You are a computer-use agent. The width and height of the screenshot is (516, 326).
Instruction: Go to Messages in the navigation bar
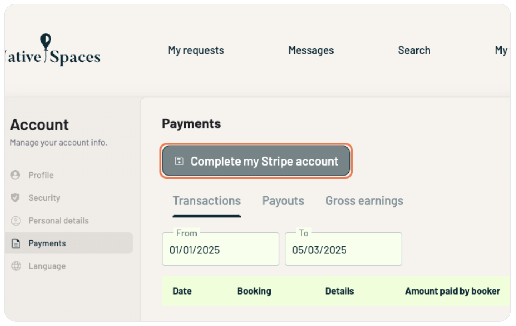pyautogui.click(x=311, y=50)
